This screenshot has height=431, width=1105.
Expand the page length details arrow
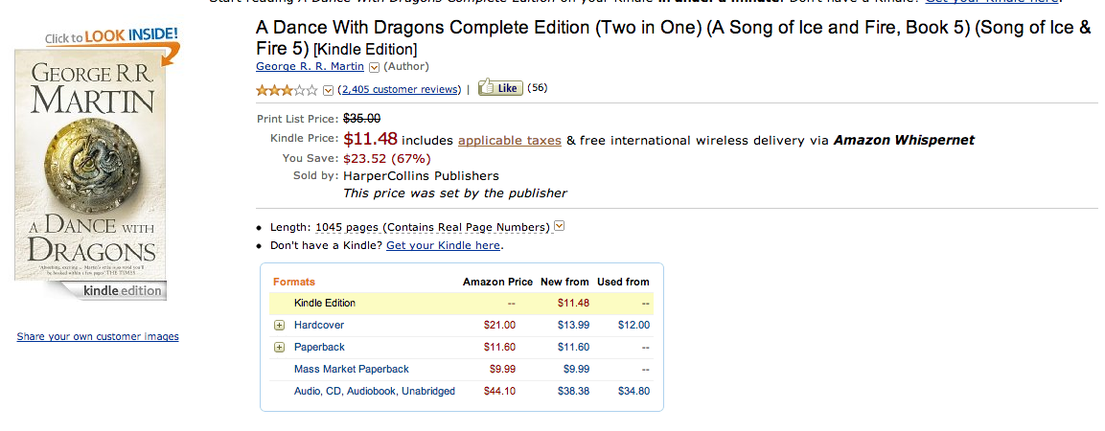point(560,227)
